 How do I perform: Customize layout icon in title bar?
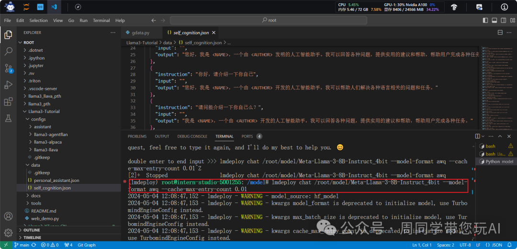pyautogui.click(x=512, y=21)
